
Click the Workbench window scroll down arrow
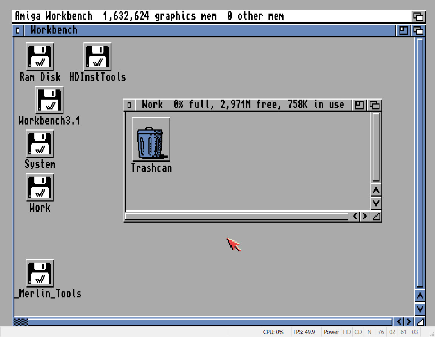(420, 309)
